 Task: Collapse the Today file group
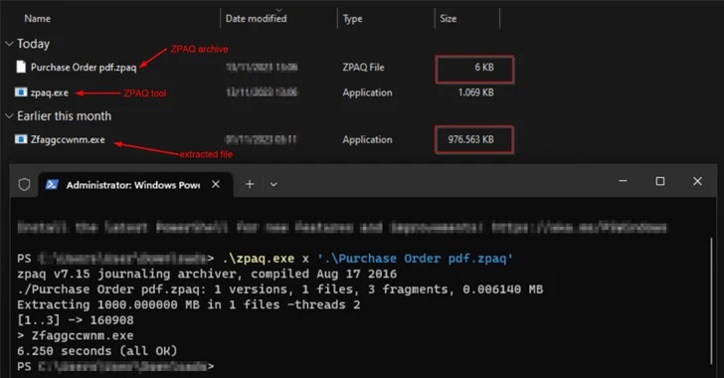(x=9, y=44)
